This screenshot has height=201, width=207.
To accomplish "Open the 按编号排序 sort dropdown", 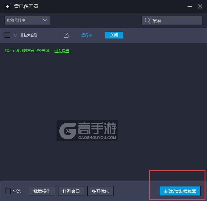I will point(27,20).
